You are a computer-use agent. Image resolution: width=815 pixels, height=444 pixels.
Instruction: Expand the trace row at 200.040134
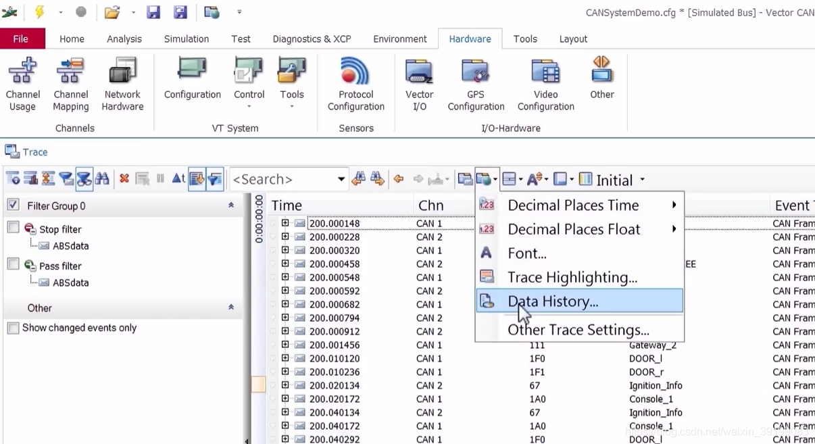(x=285, y=412)
